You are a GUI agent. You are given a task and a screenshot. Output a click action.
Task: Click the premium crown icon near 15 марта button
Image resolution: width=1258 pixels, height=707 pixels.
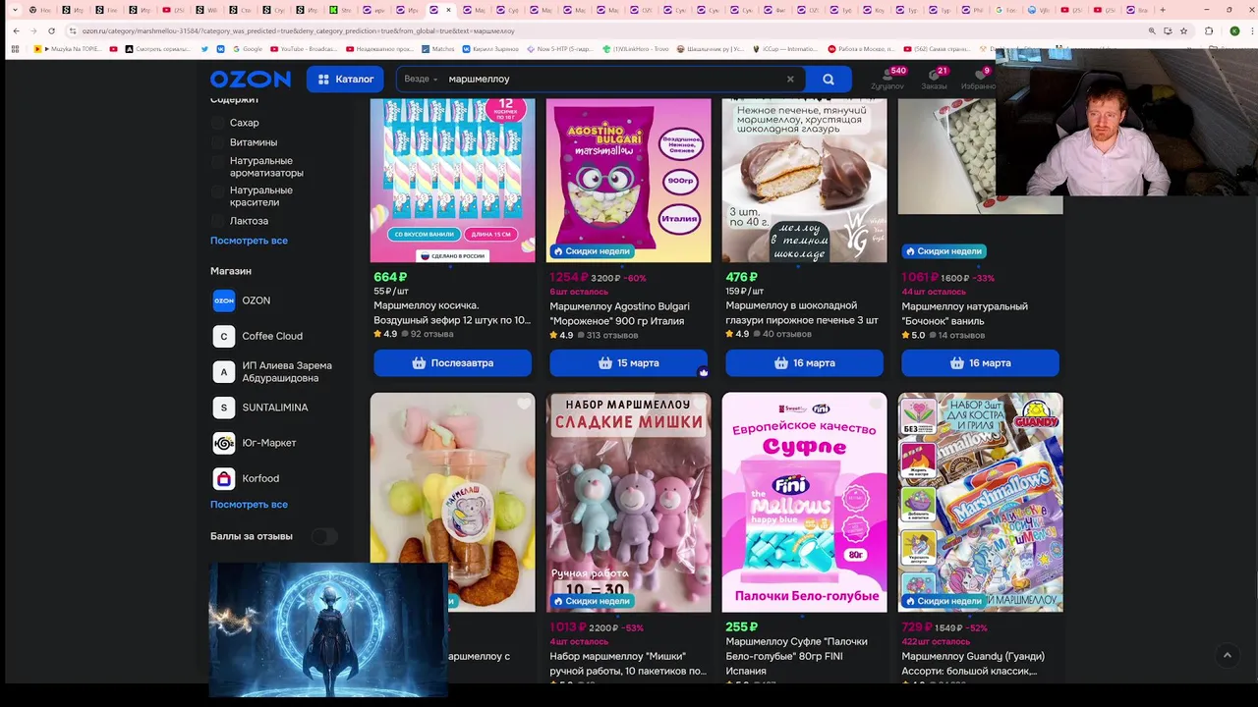pyautogui.click(x=703, y=372)
